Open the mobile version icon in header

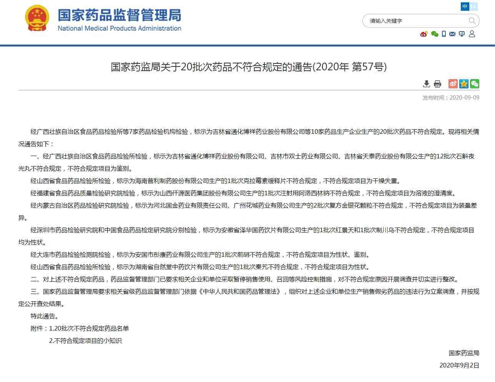(444, 34)
